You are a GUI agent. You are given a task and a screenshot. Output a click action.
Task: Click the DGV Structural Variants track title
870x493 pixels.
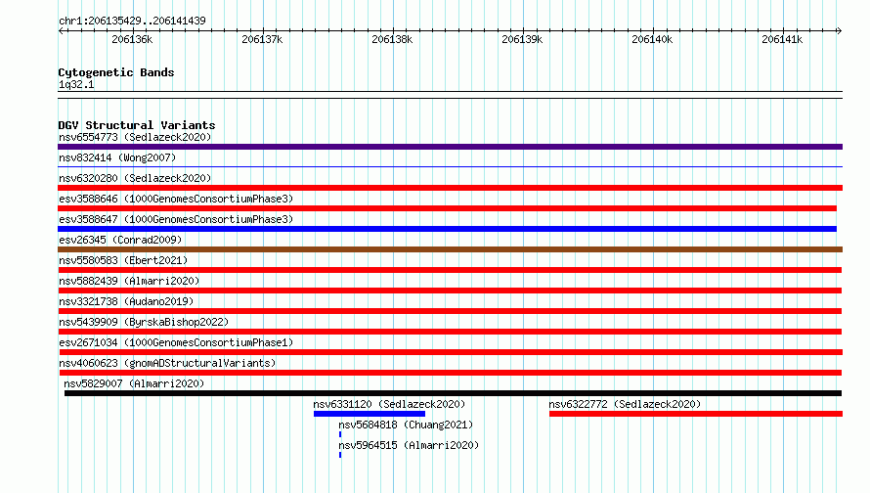coord(137,125)
